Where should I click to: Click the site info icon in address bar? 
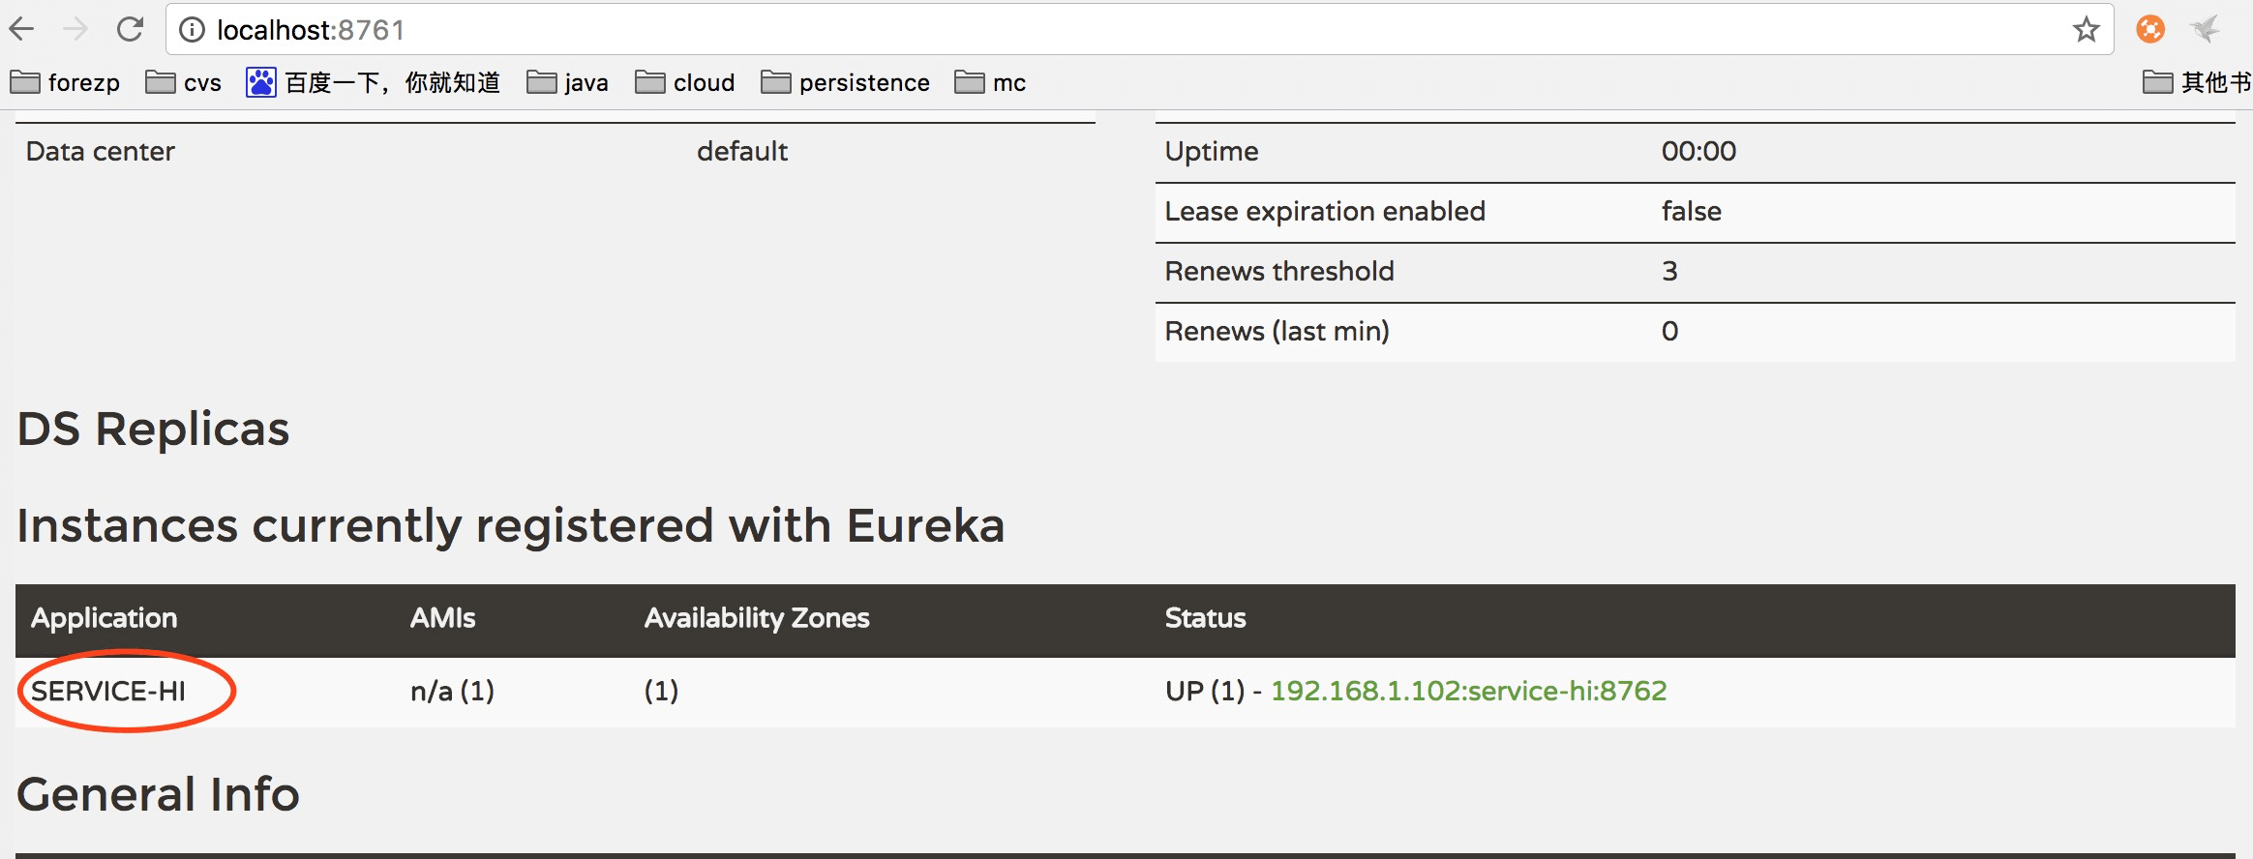(193, 31)
